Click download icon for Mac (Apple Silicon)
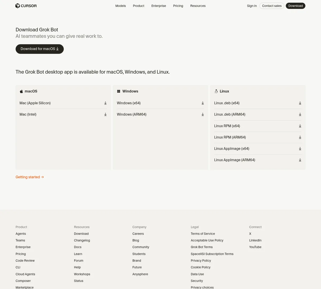The height and width of the screenshot is (289, 321). click(105, 103)
